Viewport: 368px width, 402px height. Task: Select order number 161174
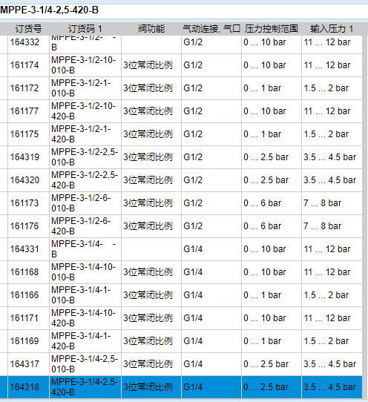[24, 65]
